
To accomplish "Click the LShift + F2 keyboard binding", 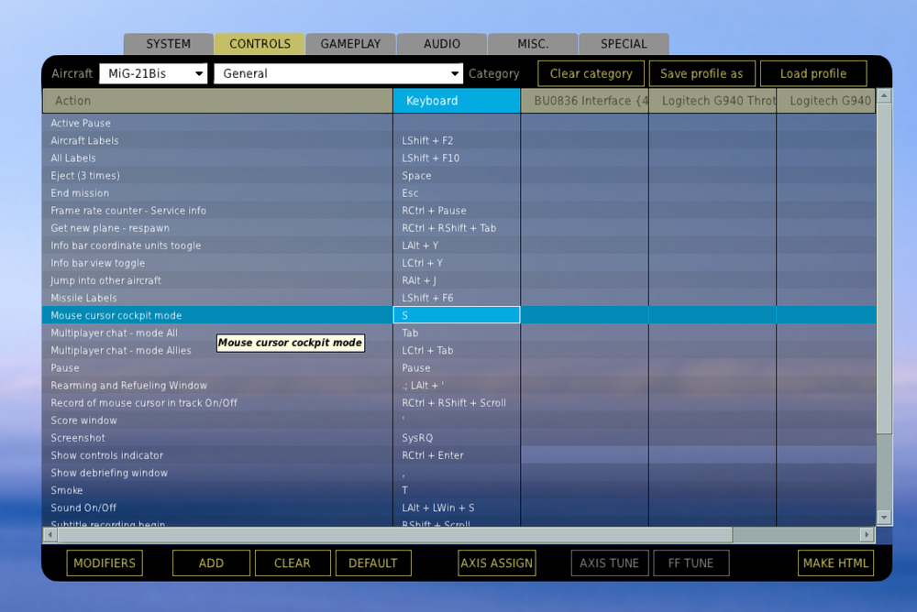I will pyautogui.click(x=457, y=140).
